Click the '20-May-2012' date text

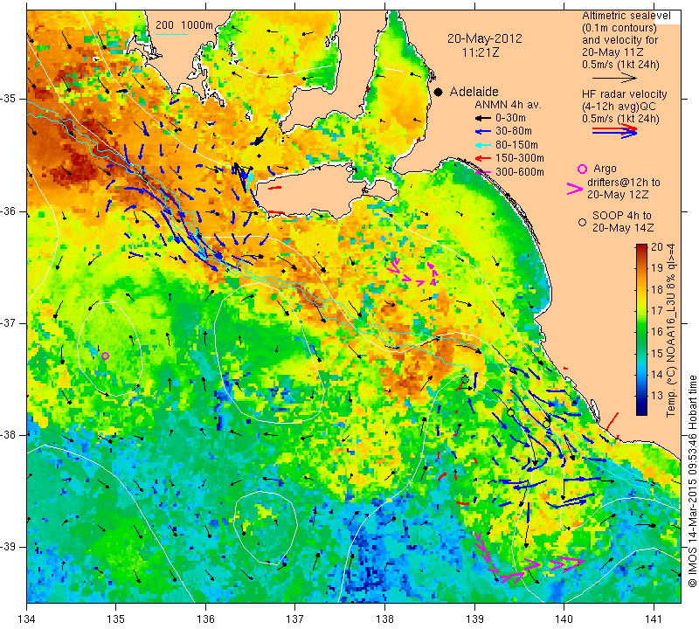pyautogui.click(x=485, y=38)
